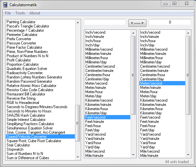
Task: Open the About menu
Action: tap(35, 13)
